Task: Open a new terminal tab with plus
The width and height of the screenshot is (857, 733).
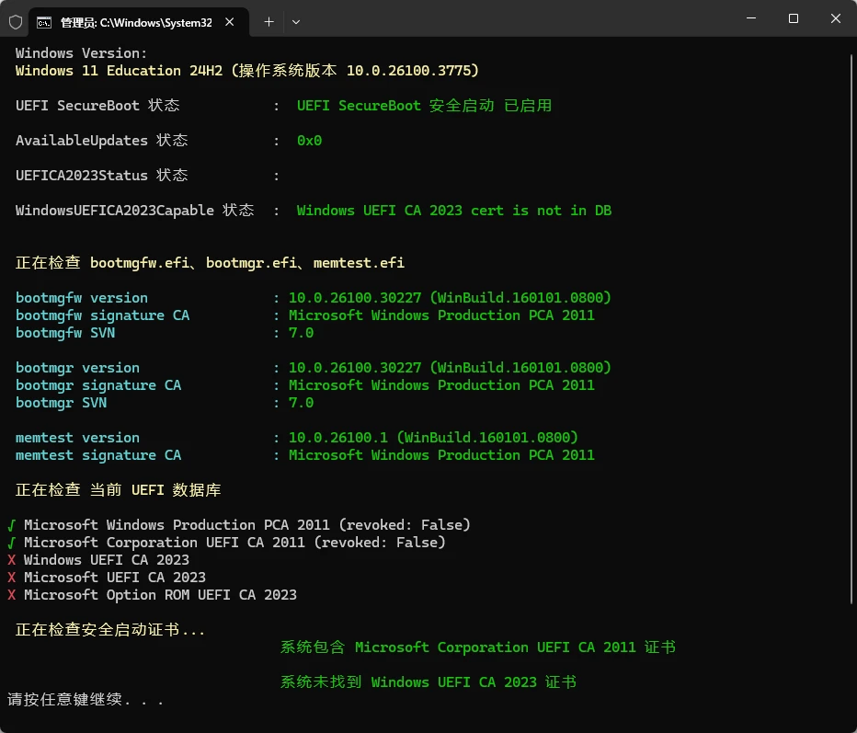Action: [269, 22]
